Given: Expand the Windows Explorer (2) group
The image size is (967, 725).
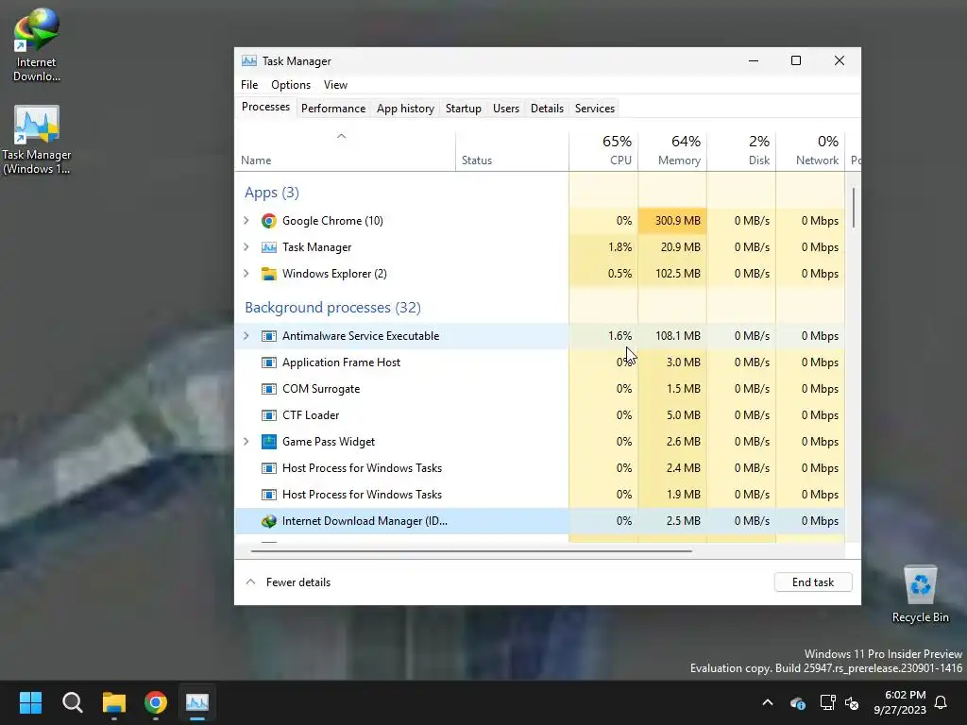Looking at the screenshot, I should pos(246,274).
